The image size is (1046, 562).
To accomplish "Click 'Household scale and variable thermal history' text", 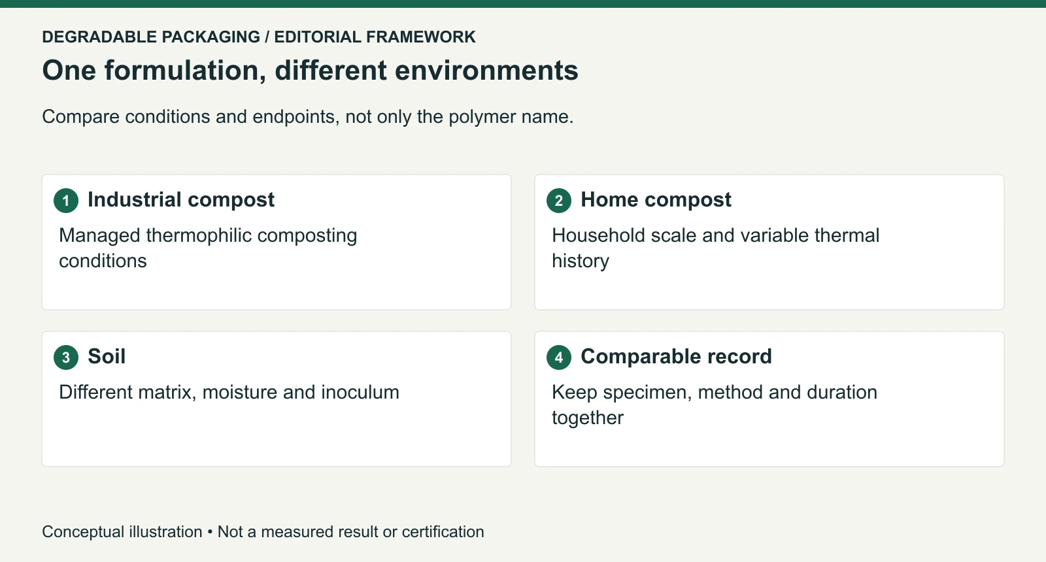I will tap(715, 248).
